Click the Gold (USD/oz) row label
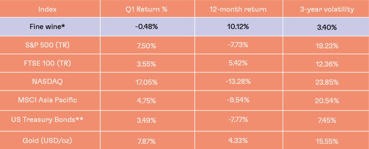This screenshot has height=149, width=369. point(47,140)
